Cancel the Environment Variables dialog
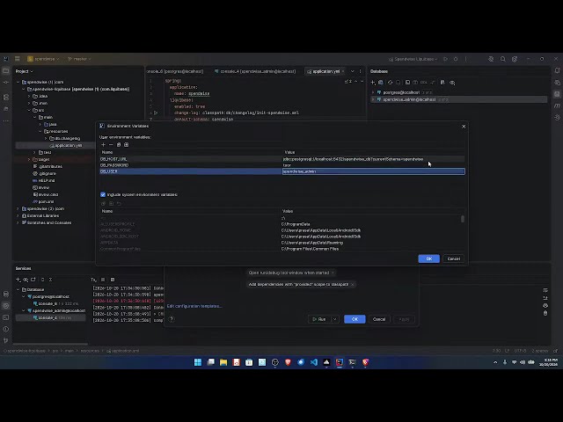This screenshot has height=422, width=563. tap(454, 258)
